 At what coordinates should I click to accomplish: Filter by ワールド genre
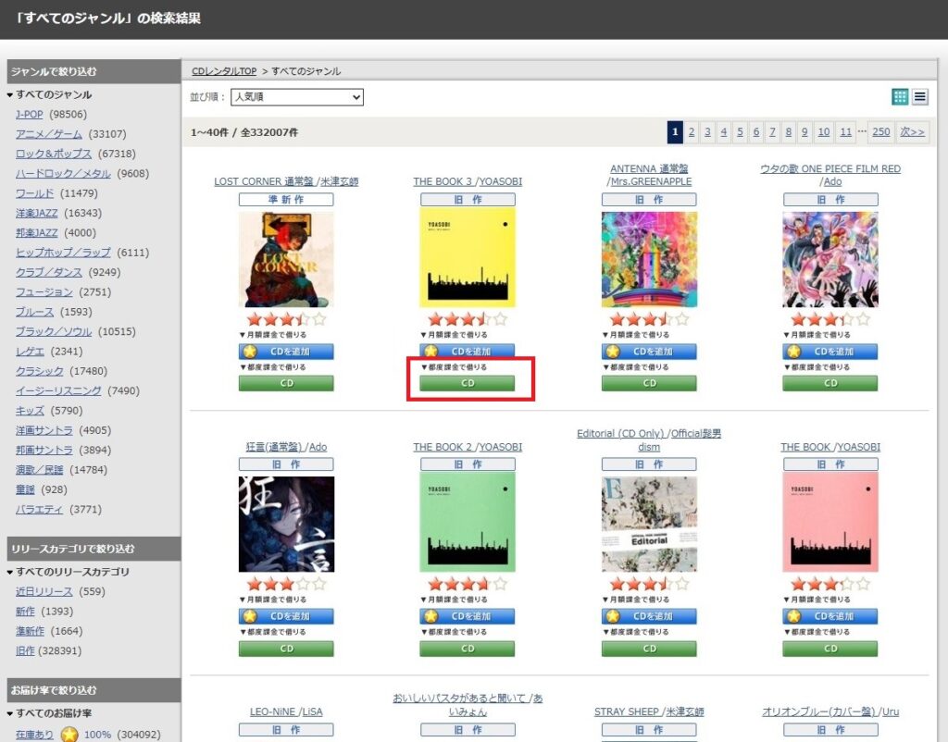point(35,193)
